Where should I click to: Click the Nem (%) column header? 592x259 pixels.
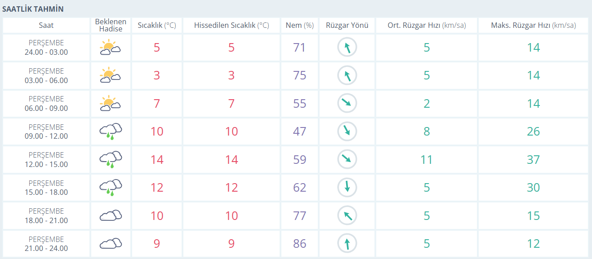(299, 26)
